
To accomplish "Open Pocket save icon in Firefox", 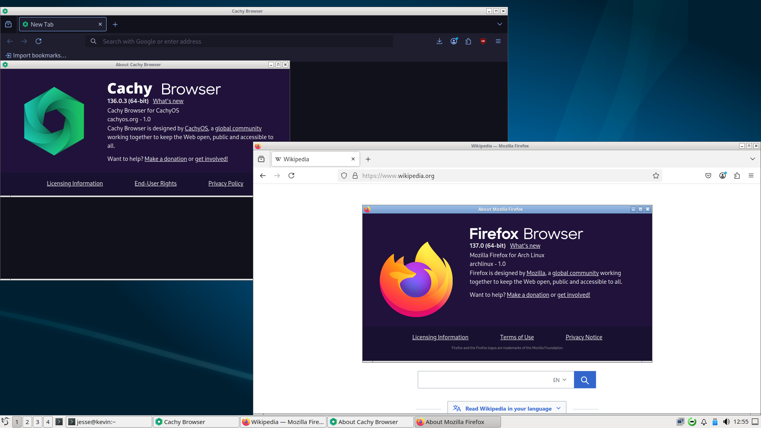I will (x=708, y=176).
